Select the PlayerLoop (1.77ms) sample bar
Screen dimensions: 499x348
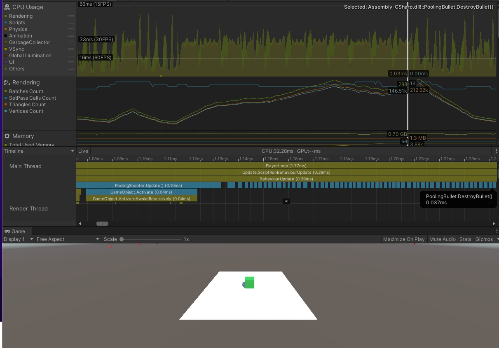coord(287,166)
